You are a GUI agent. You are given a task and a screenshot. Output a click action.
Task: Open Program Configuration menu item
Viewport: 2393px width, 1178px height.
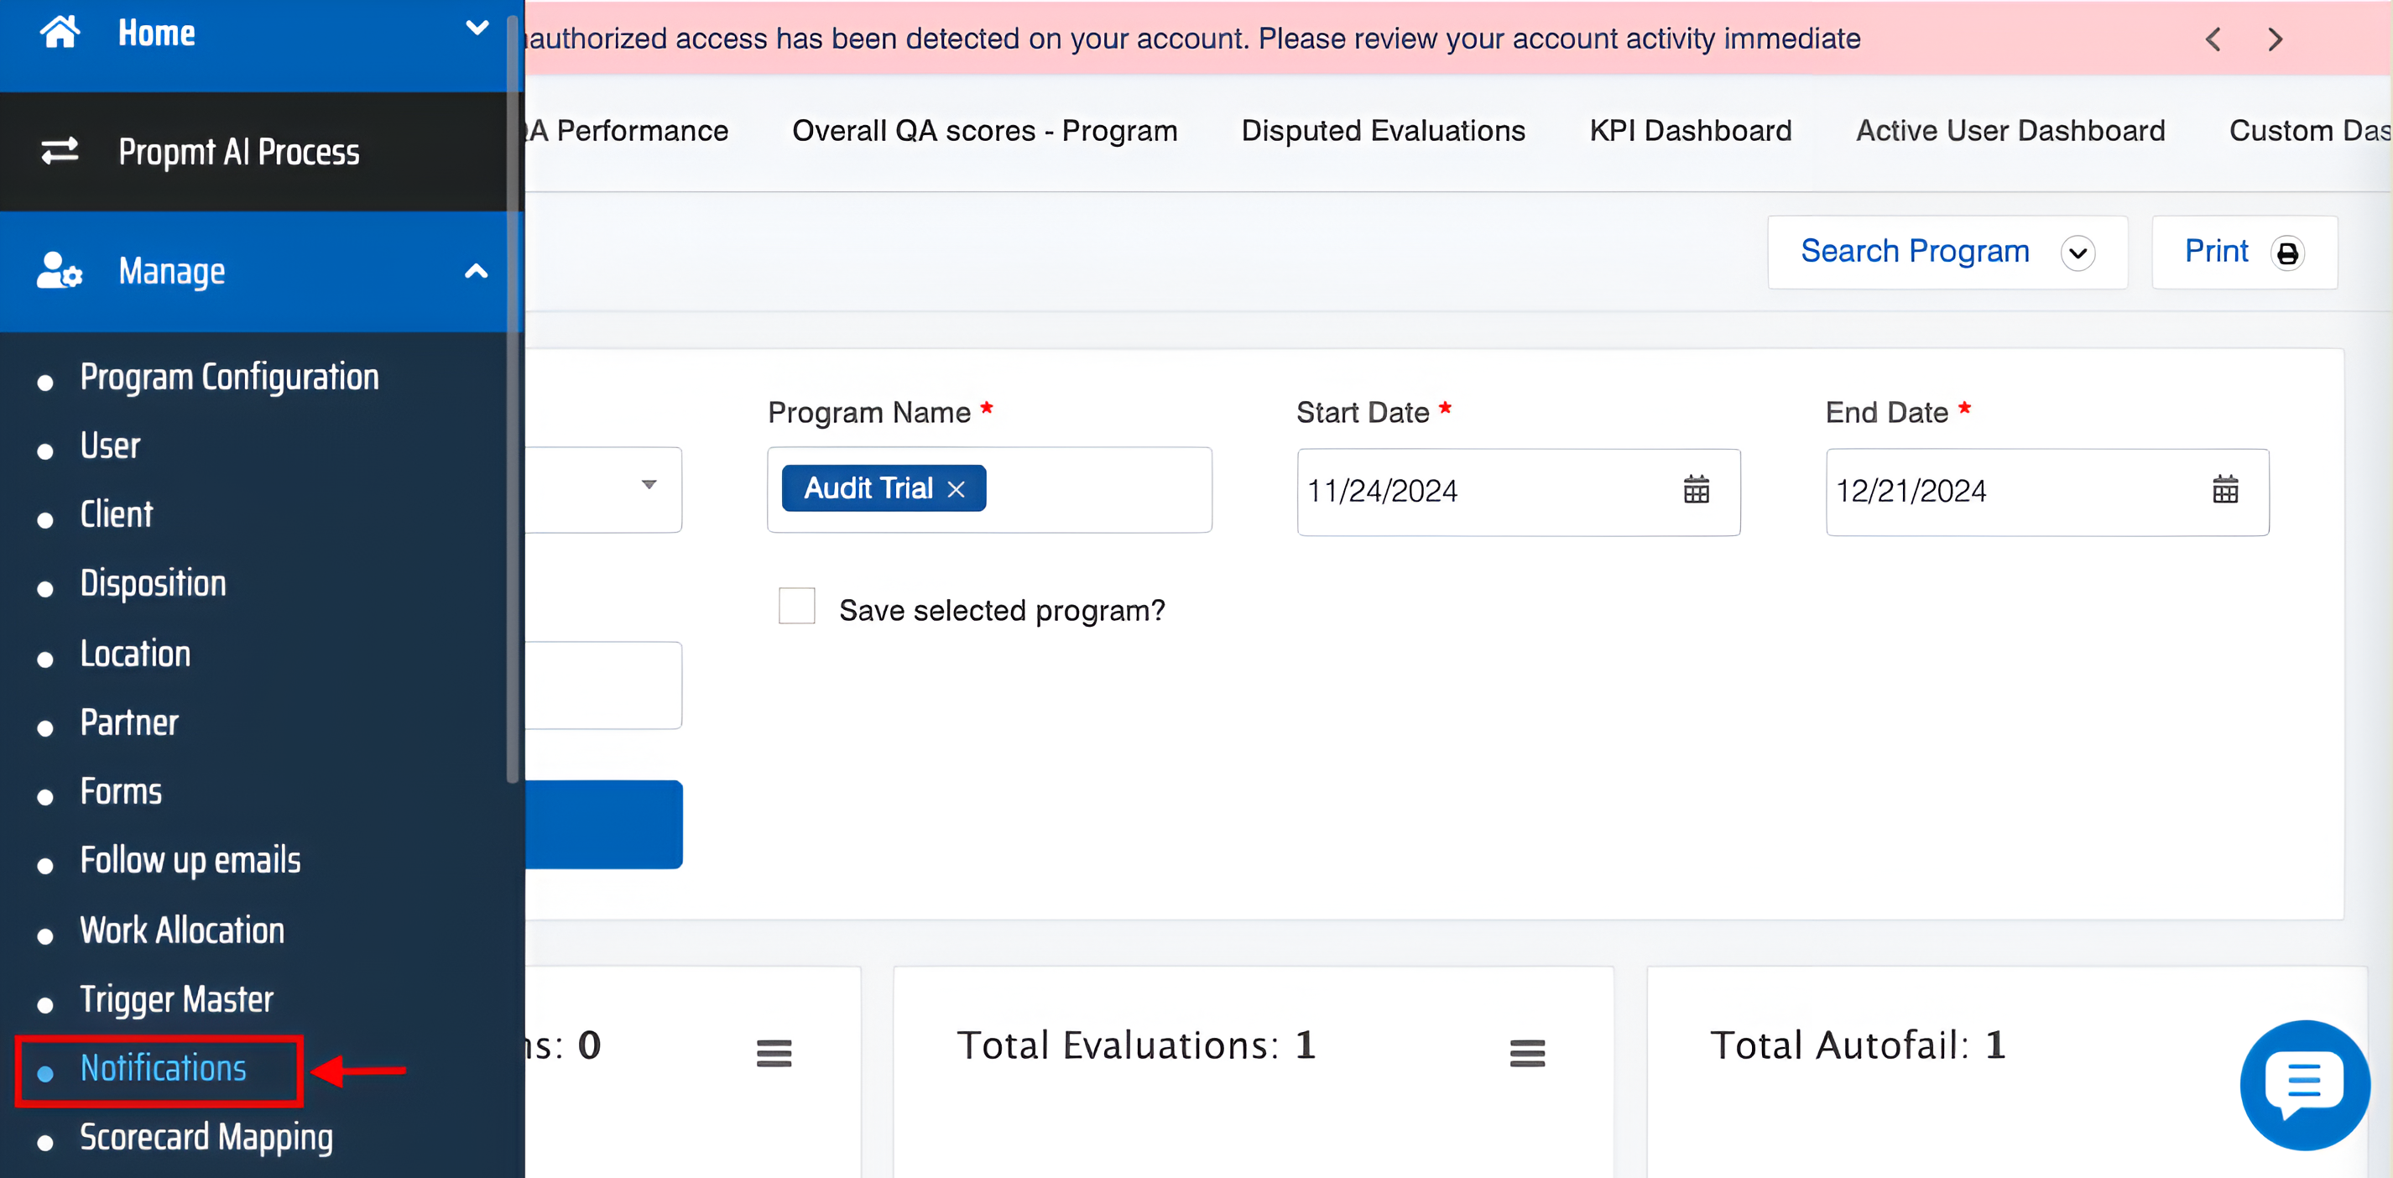pos(228,378)
